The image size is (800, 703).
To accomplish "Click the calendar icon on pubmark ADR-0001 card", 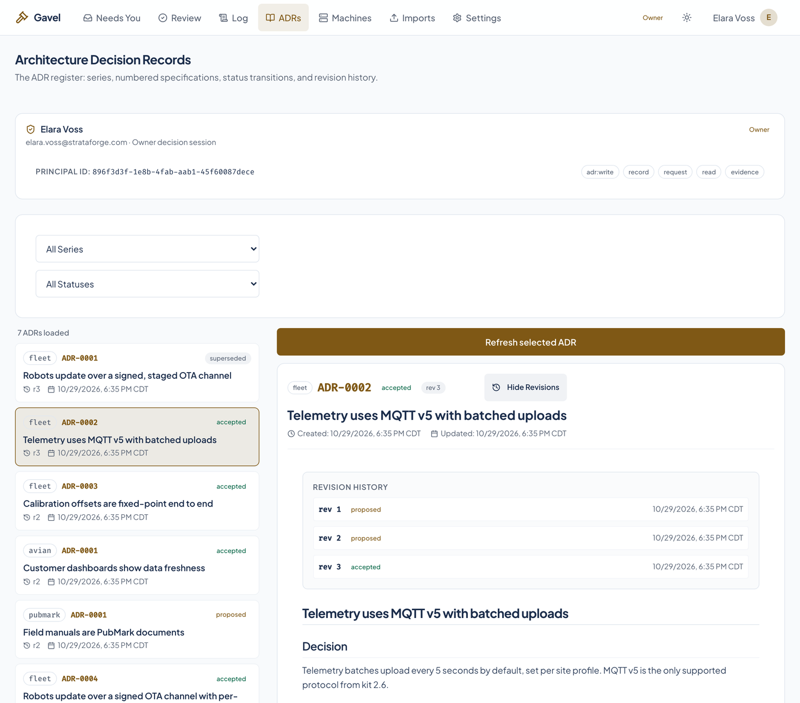I will pyautogui.click(x=51, y=646).
